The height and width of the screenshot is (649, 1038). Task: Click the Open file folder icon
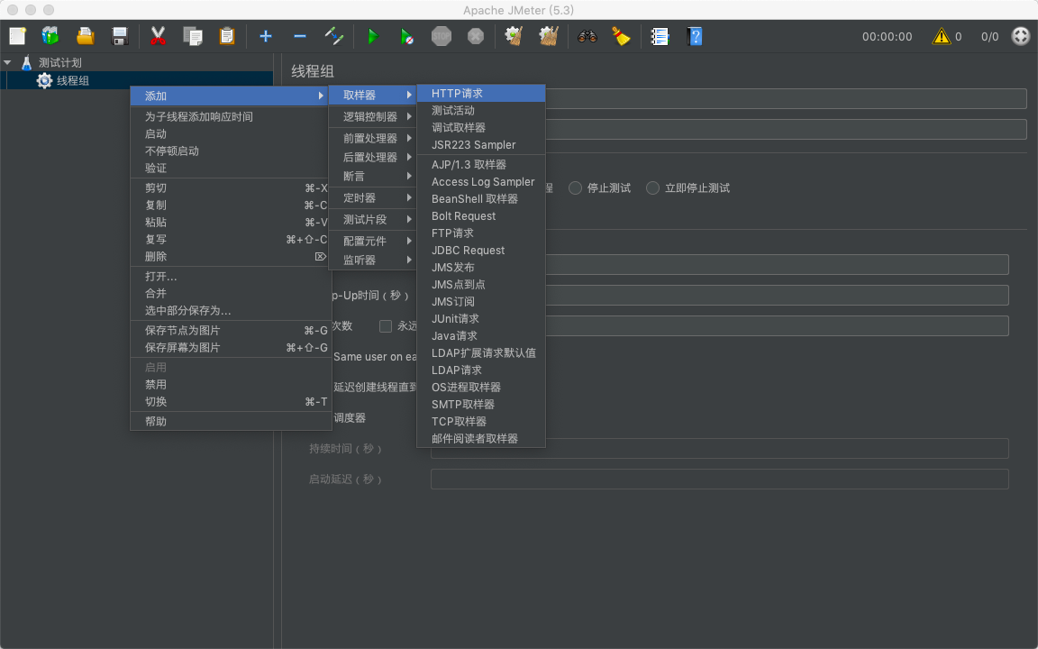[85, 36]
